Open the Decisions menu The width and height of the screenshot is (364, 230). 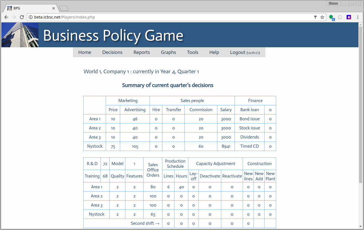[112, 52]
